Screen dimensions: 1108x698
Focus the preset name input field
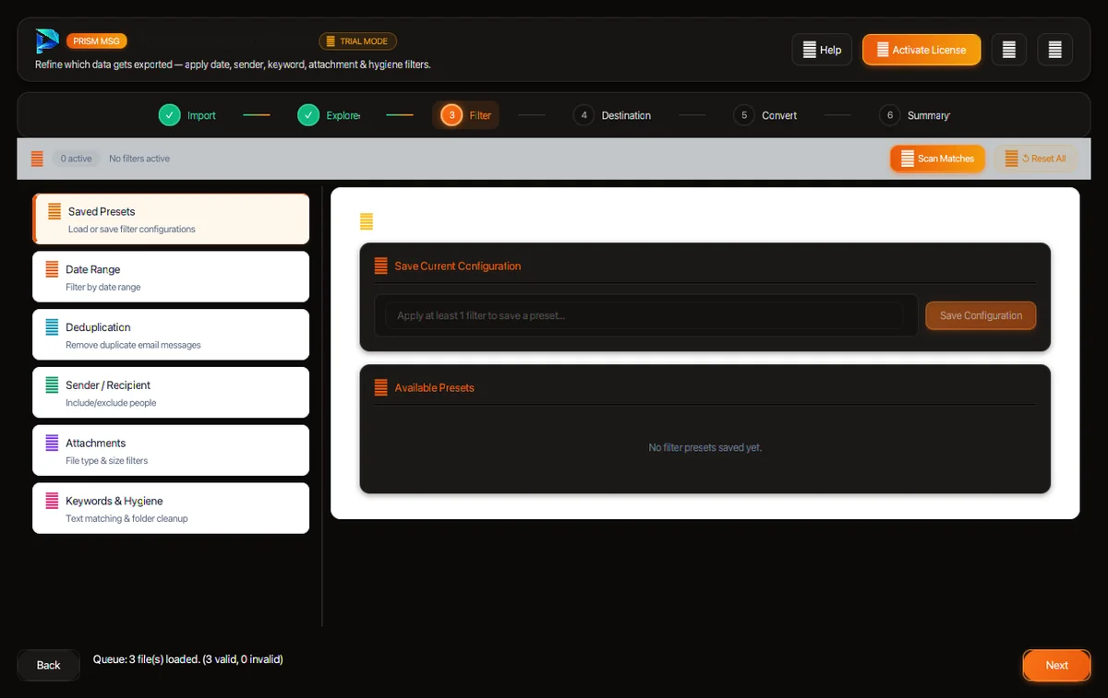coord(644,315)
